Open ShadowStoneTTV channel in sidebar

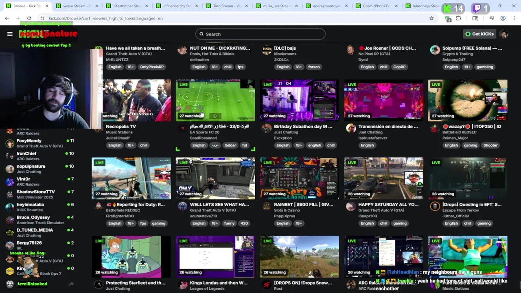40,194
